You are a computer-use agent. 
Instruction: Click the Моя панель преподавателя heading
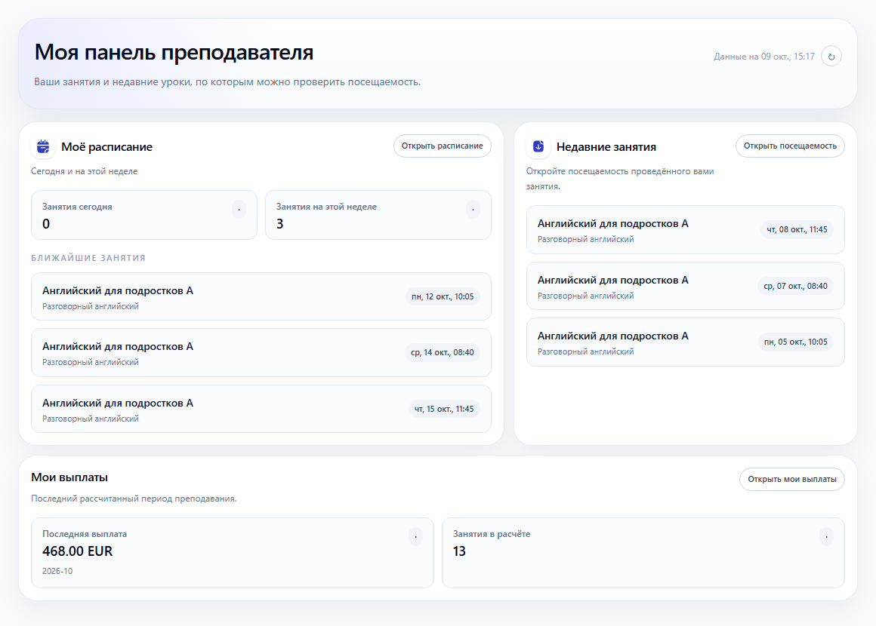tap(174, 53)
